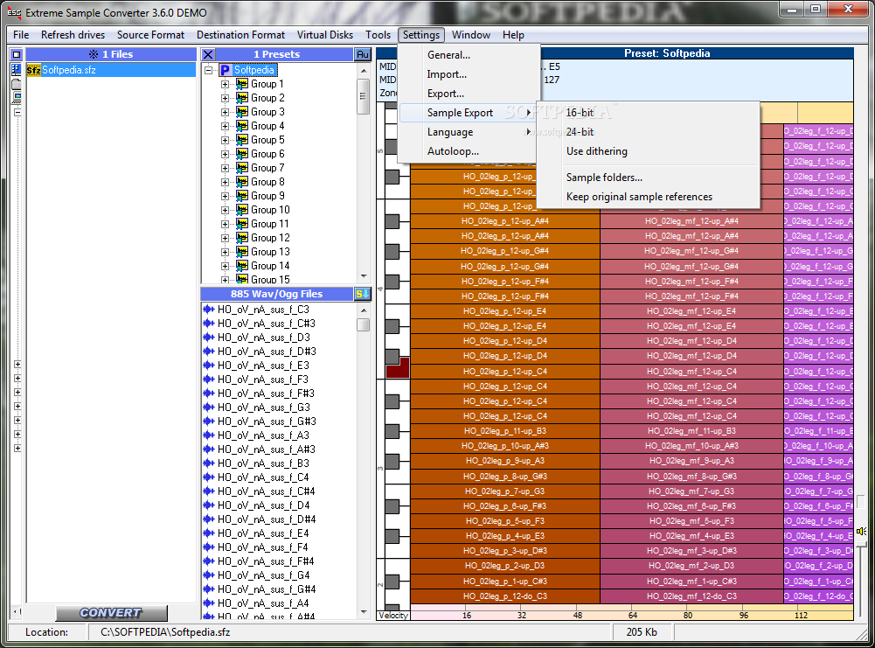875x648 pixels.
Task: Open the Virtual Disks menu
Action: 325,35
